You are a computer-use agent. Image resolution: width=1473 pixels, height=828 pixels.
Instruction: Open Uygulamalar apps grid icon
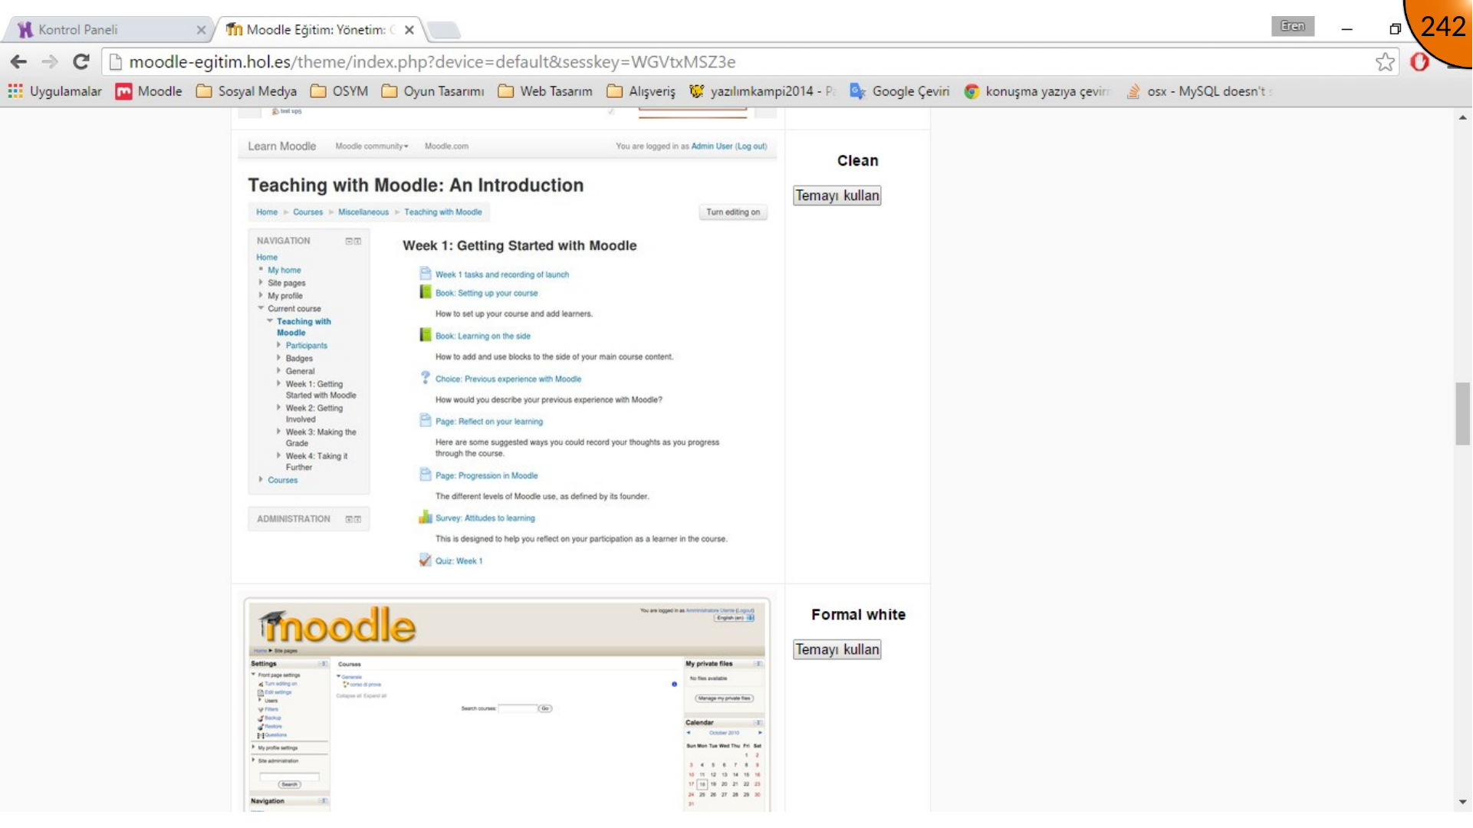15,91
